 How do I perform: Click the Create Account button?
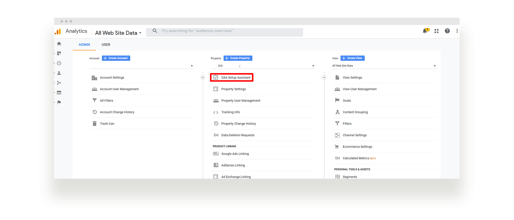pos(116,58)
